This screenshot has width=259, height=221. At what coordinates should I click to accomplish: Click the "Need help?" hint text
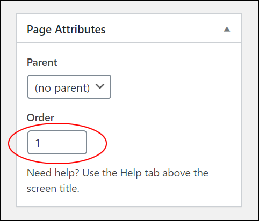[53, 173]
